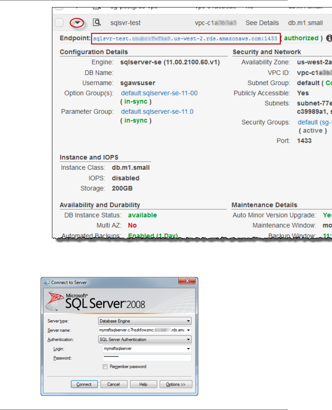Open the Authentication dropdown
Viewport: 332px width, 410px height.
pos(145,340)
